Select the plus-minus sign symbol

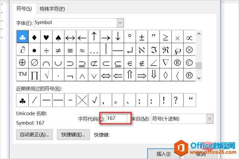(142, 37)
